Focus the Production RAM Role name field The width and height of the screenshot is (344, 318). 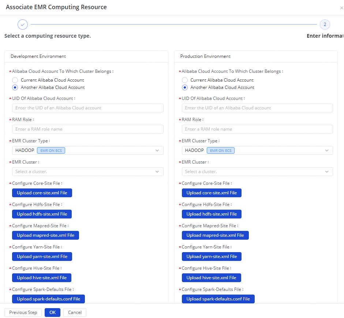(x=257, y=129)
